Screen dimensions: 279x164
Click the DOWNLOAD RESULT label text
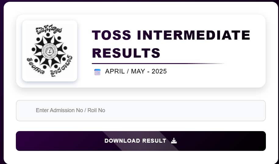pyautogui.click(x=135, y=141)
